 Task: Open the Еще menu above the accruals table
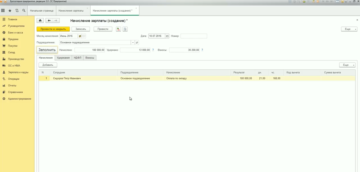pyautogui.click(x=347, y=65)
